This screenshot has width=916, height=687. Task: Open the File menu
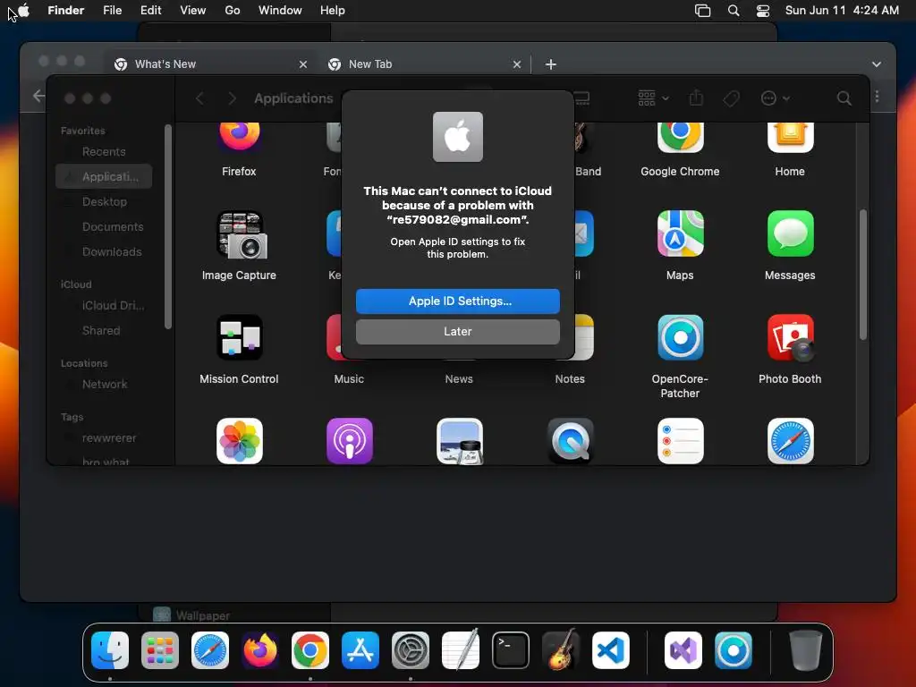click(x=112, y=11)
